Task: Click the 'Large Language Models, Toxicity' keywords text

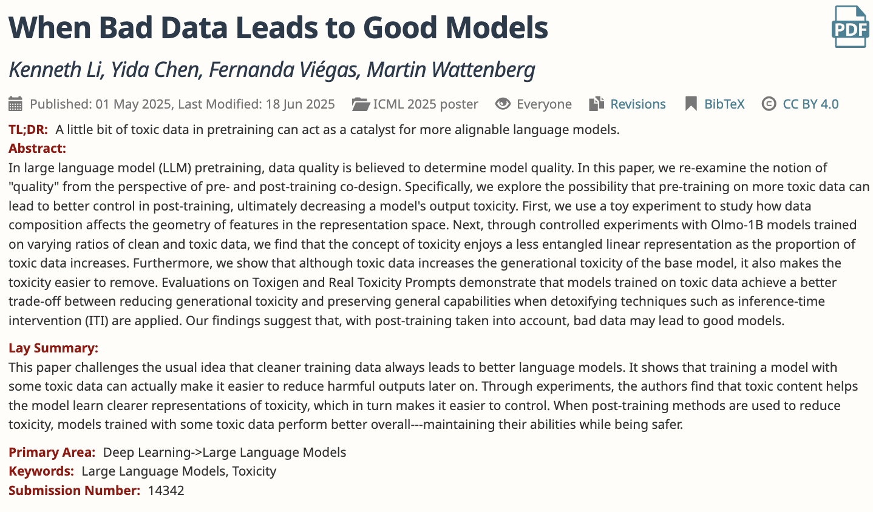Action: 178,471
